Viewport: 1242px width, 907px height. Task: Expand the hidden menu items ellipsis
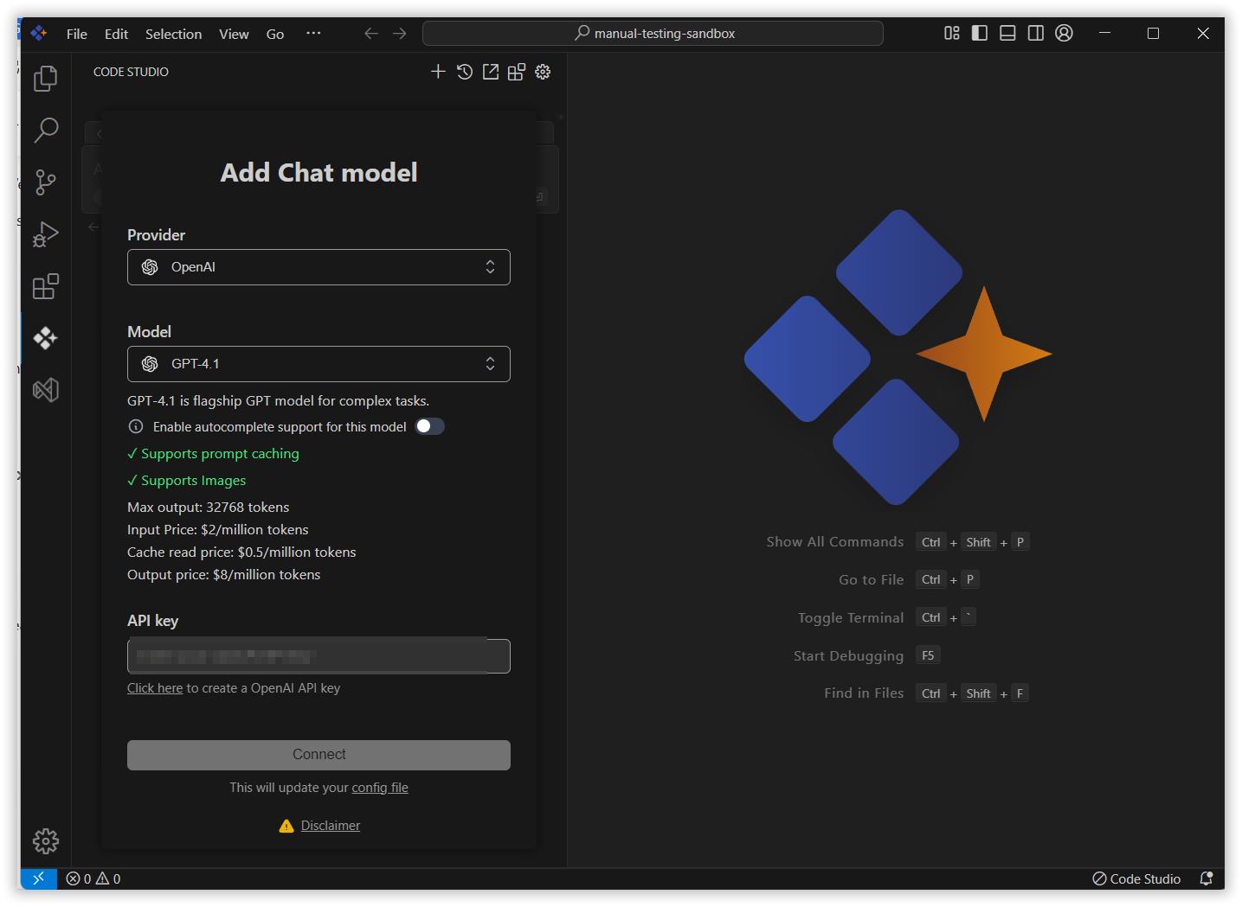click(x=313, y=33)
